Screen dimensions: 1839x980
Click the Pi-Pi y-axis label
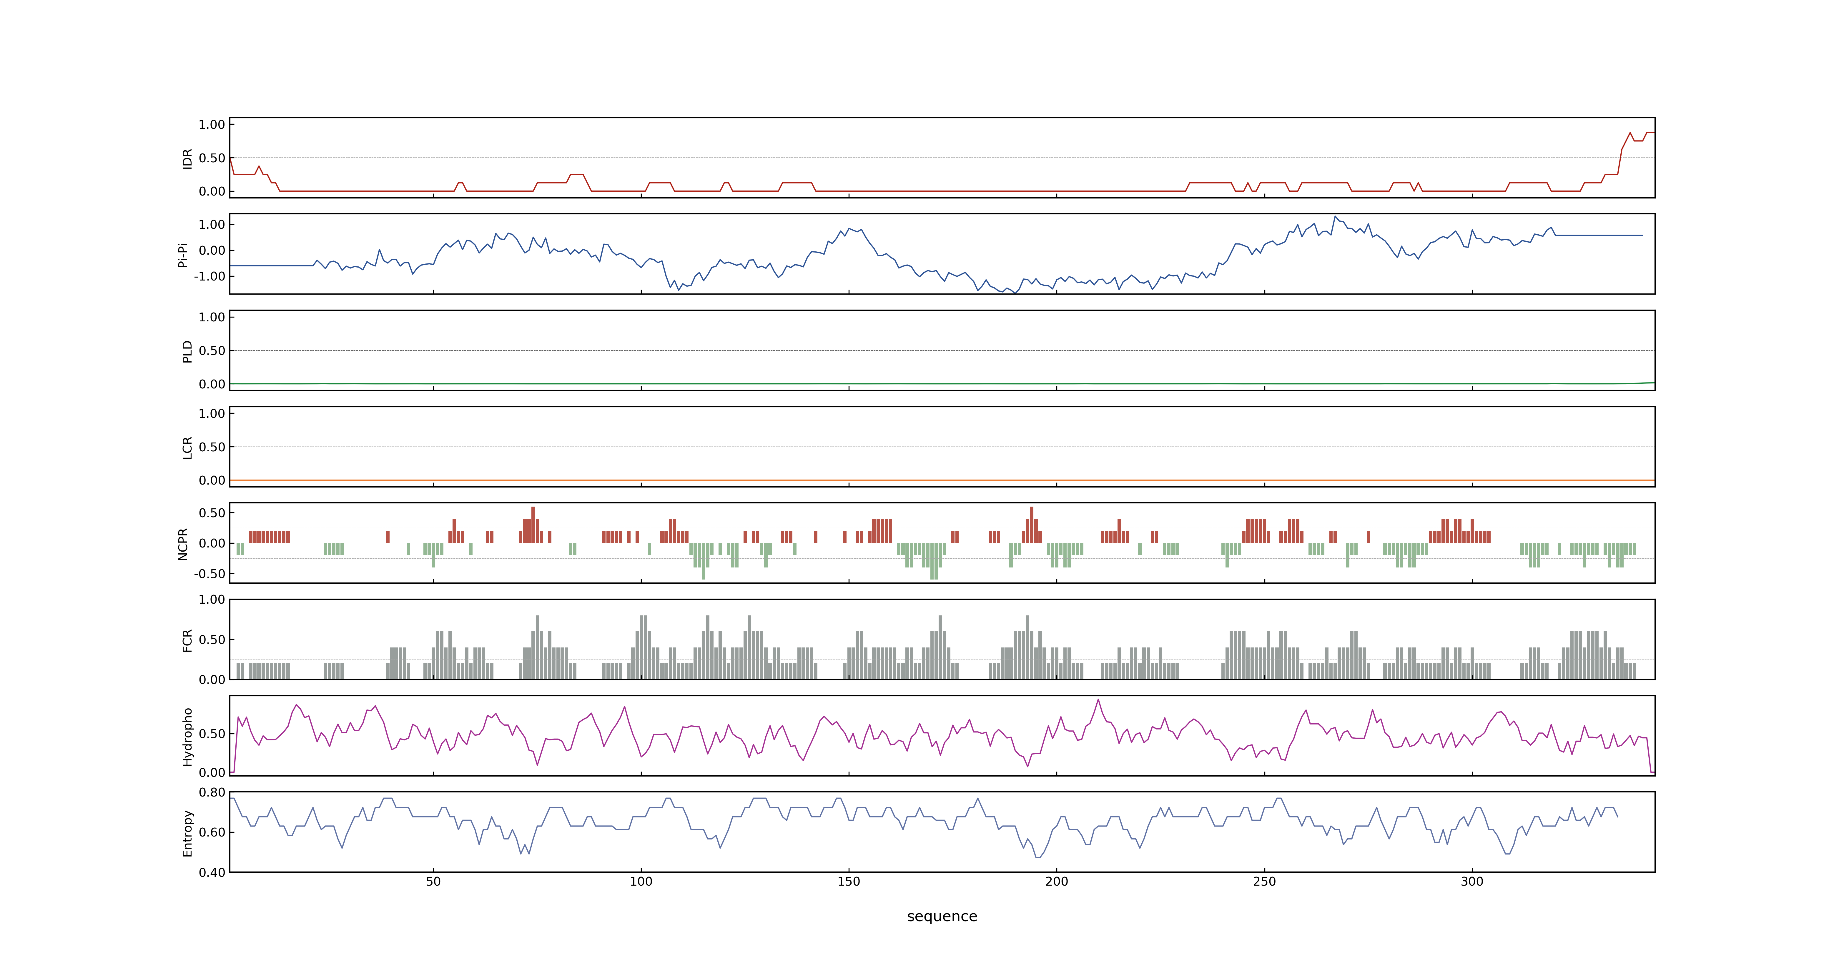click(183, 255)
